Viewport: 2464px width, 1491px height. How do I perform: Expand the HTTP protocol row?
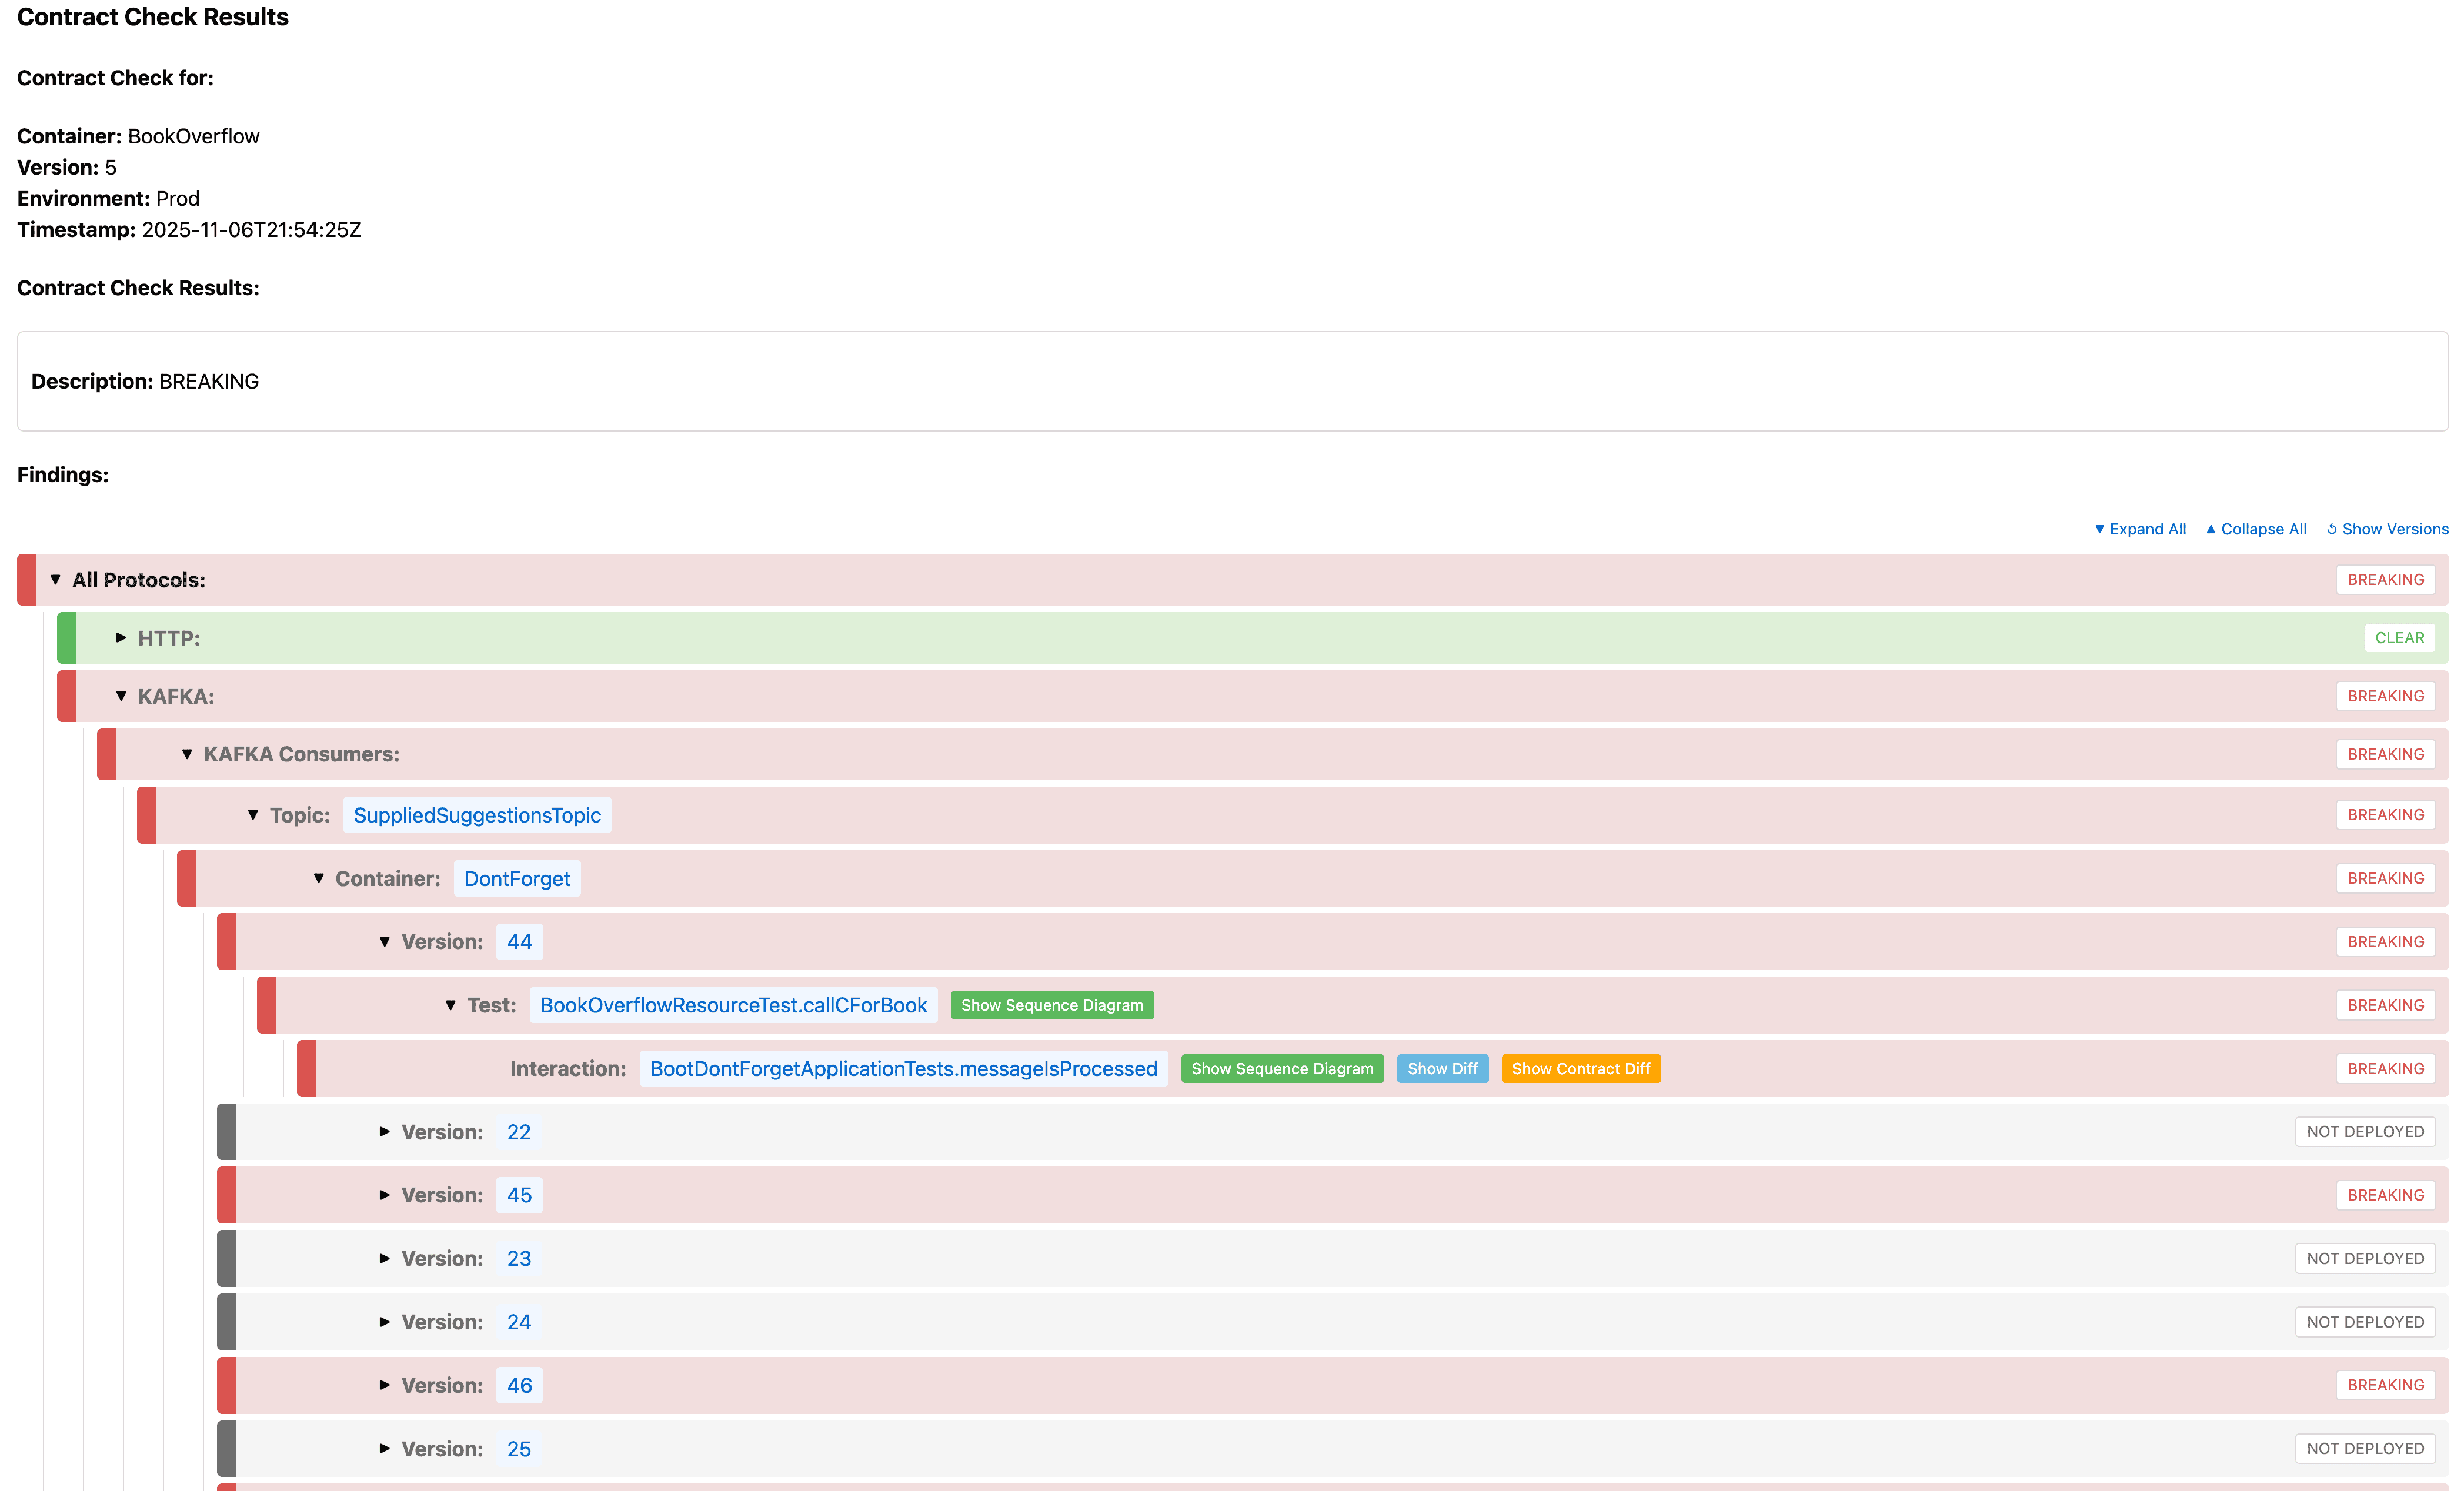click(x=121, y=638)
